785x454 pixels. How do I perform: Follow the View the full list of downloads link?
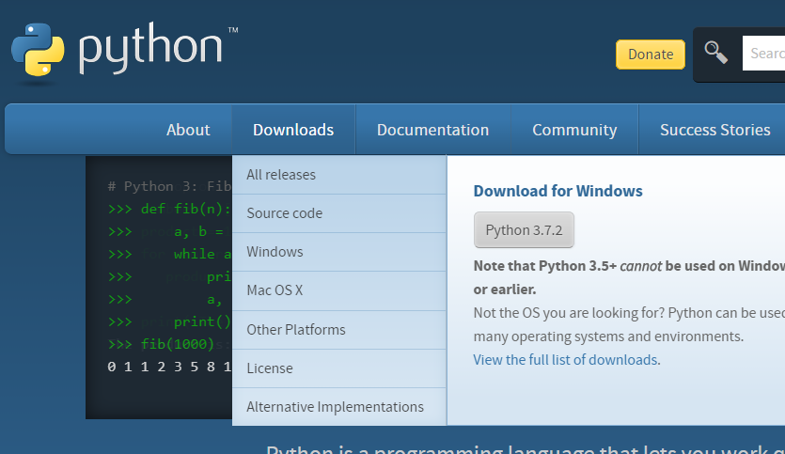click(565, 360)
